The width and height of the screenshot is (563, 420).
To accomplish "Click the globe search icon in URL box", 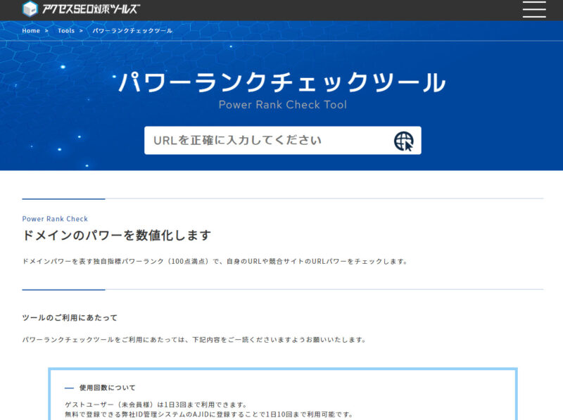I will click(403, 141).
